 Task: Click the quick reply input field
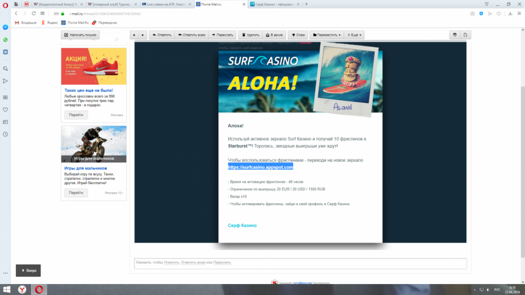point(300,263)
